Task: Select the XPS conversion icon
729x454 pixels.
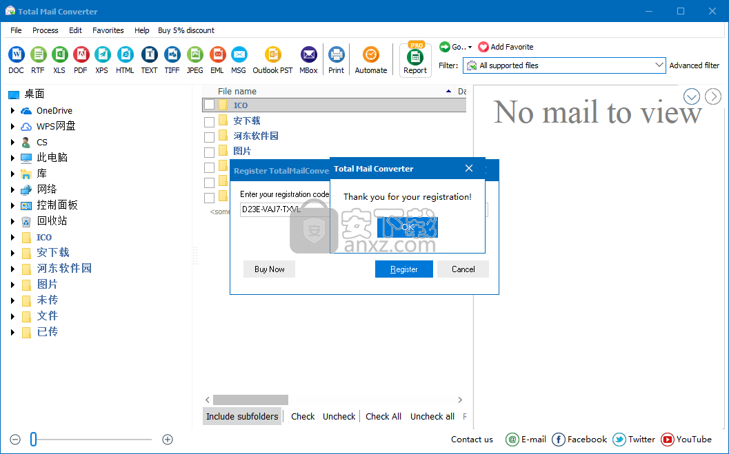Action: coord(102,55)
